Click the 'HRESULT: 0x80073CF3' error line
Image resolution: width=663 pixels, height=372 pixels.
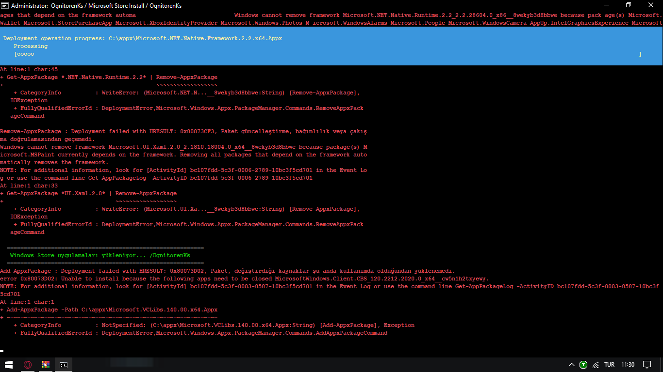pos(183,131)
